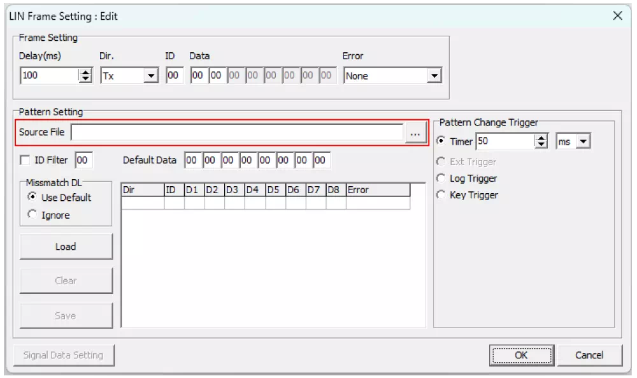Choose the Ignore mismatch option

coord(32,215)
